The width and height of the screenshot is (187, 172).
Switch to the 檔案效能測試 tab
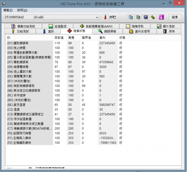(x=23, y=26)
